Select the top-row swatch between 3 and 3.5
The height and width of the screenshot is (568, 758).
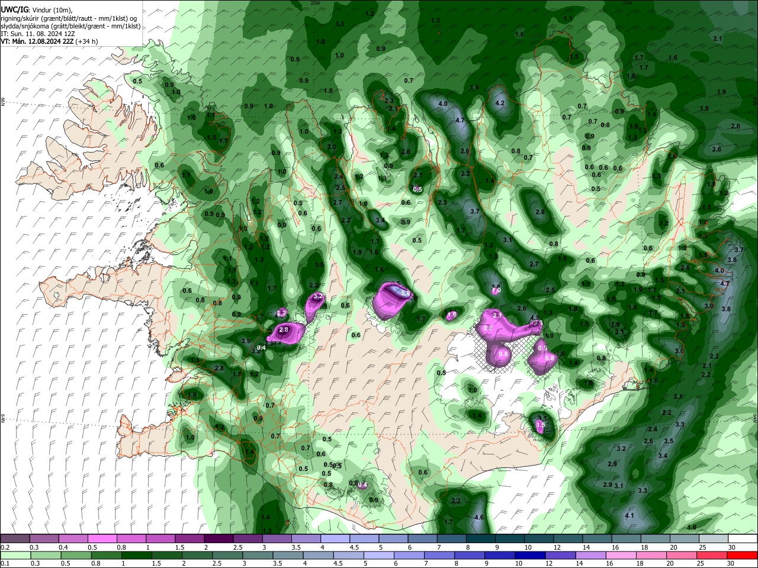[x=277, y=539]
